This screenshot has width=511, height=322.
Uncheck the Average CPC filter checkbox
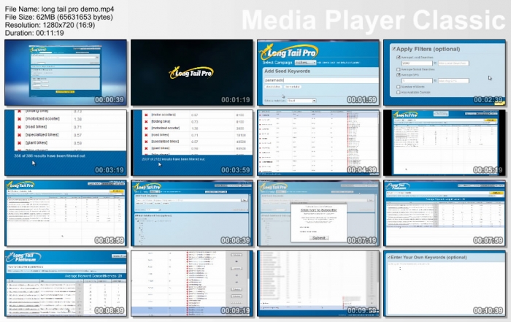point(397,74)
